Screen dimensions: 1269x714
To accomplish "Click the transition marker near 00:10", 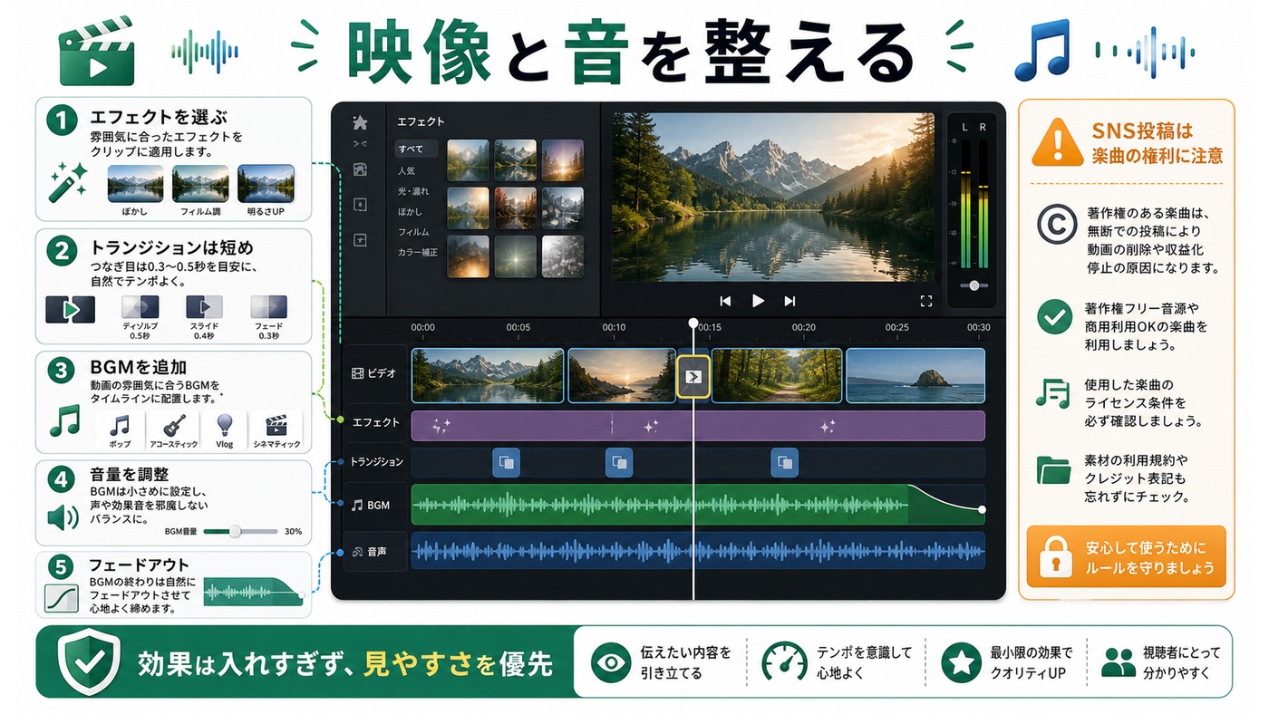I will [x=618, y=462].
